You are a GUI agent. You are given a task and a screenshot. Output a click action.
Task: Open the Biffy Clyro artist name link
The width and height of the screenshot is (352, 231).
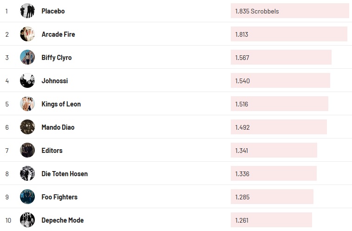[56, 57]
